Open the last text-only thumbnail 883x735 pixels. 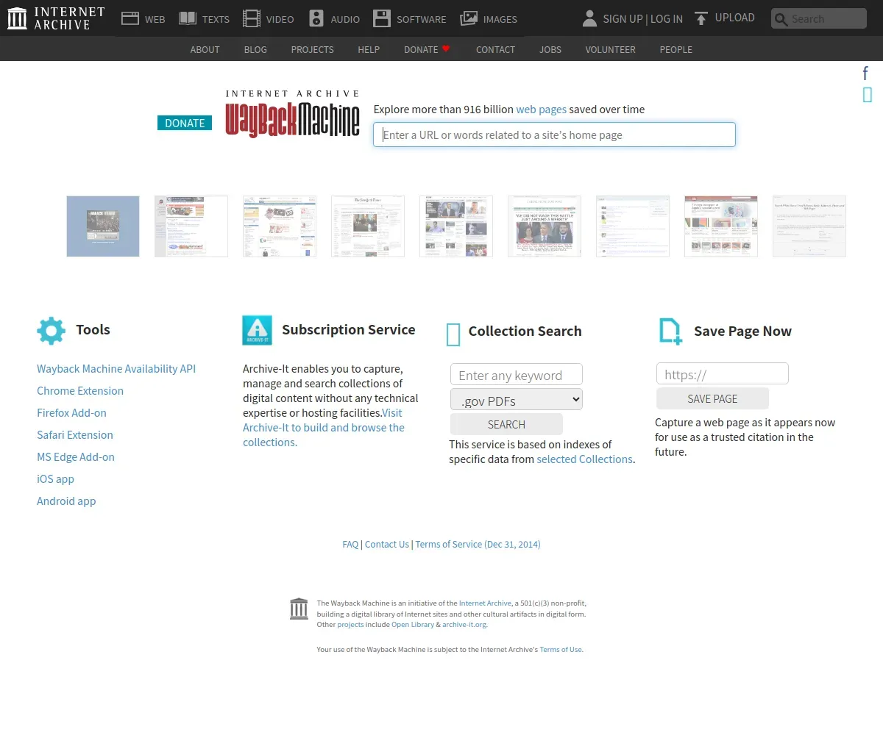point(809,226)
